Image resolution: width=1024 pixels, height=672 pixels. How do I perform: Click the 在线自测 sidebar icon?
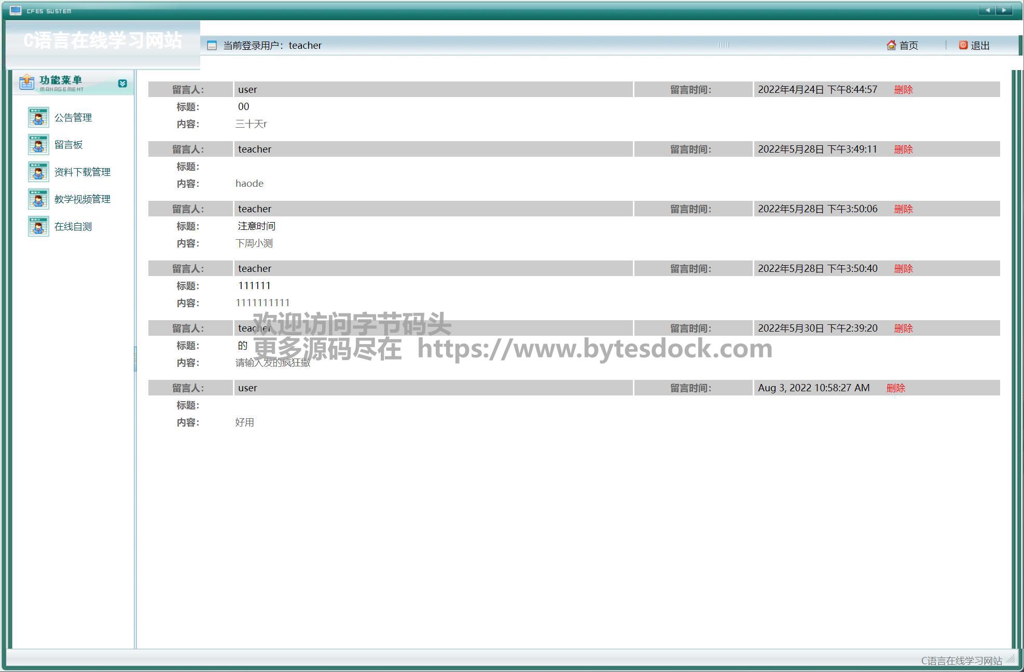pyautogui.click(x=38, y=226)
